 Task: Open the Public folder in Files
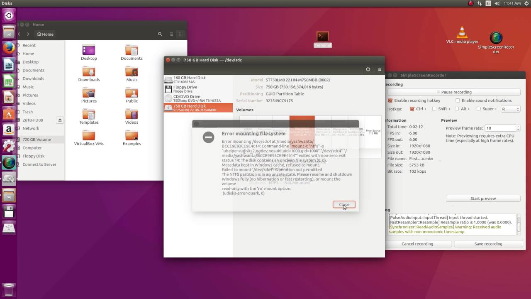click(x=132, y=96)
